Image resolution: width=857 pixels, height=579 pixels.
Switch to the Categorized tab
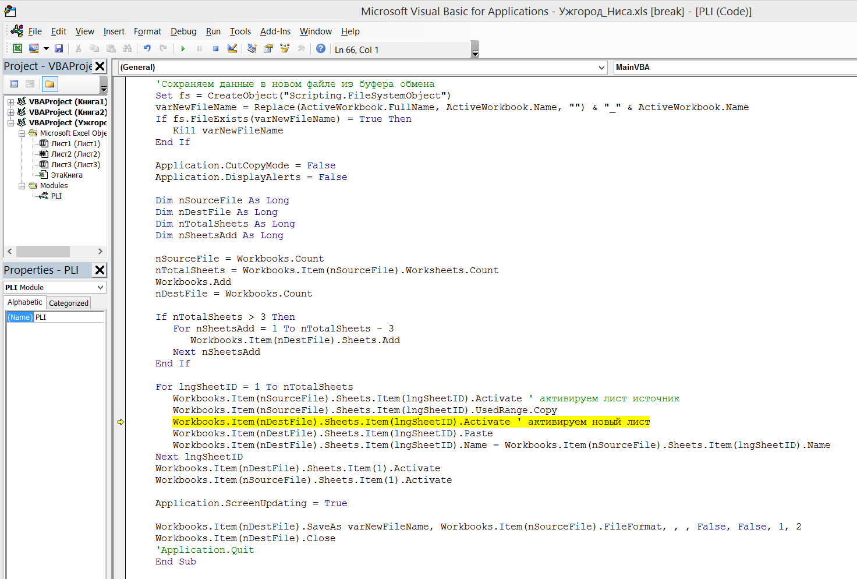(x=69, y=303)
